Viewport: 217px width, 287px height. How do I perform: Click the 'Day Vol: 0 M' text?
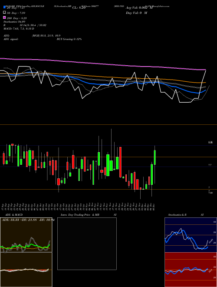[x=136, y=13]
